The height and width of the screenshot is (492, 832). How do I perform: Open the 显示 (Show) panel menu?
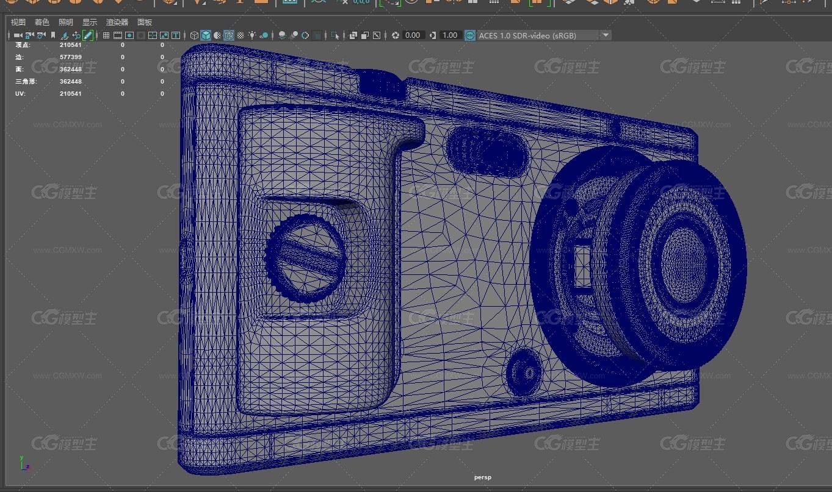coord(89,23)
